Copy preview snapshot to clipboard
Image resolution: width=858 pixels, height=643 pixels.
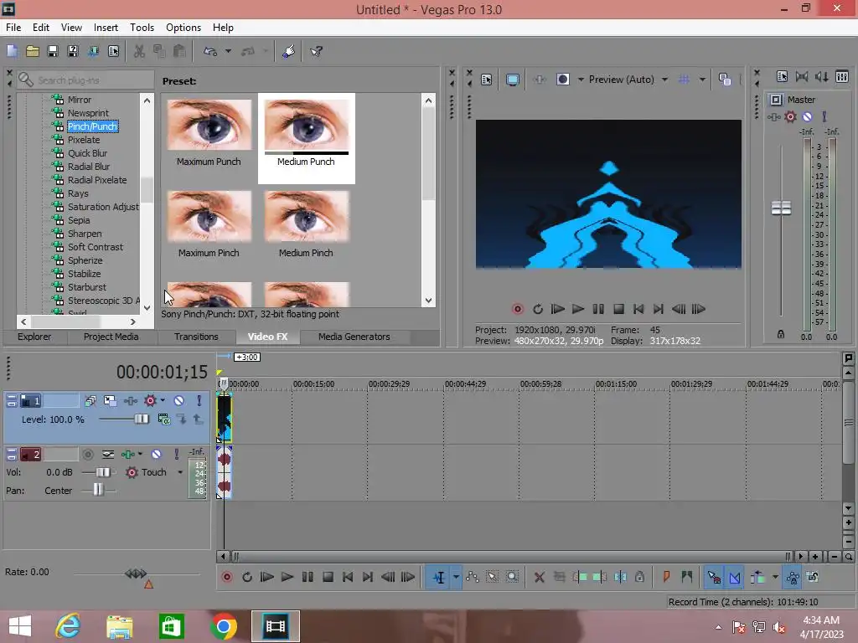coord(725,80)
